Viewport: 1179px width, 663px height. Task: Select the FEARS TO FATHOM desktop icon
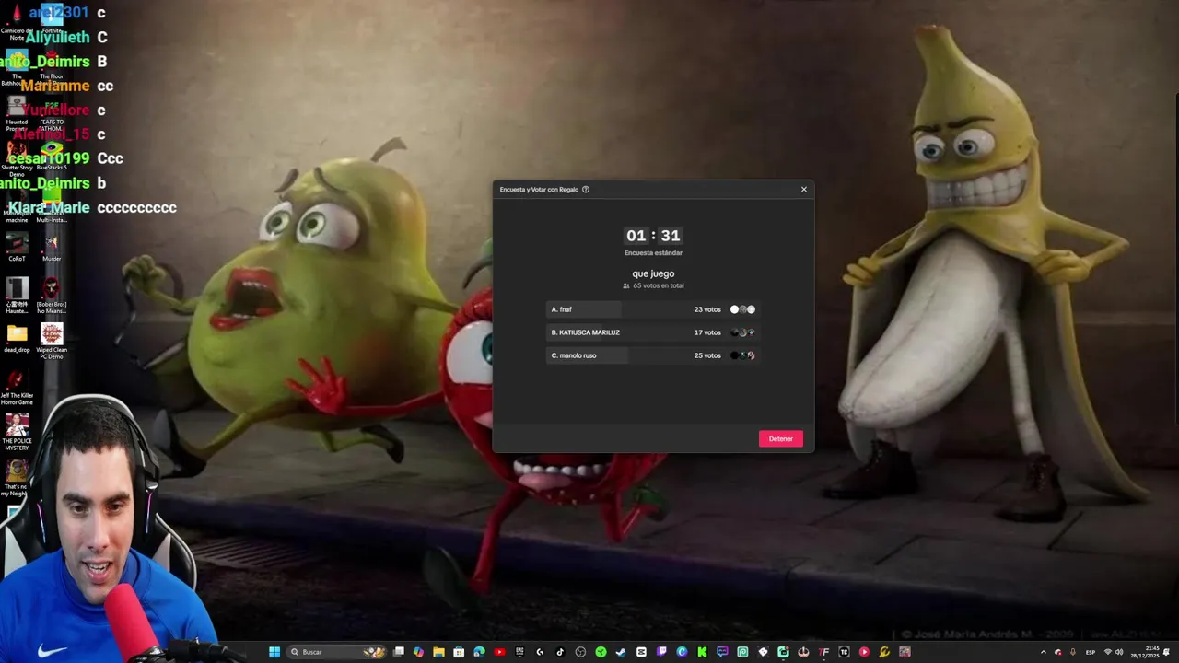[52, 114]
